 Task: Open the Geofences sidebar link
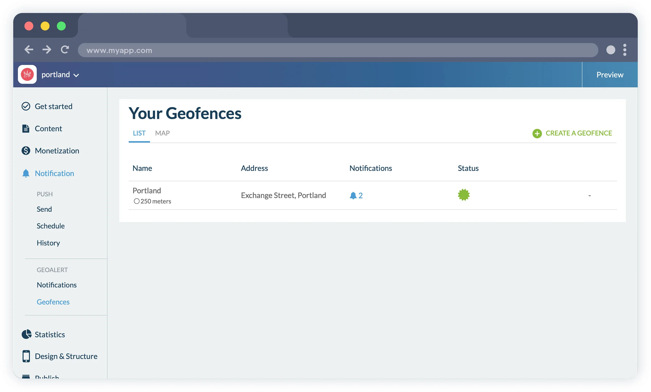pyautogui.click(x=53, y=302)
